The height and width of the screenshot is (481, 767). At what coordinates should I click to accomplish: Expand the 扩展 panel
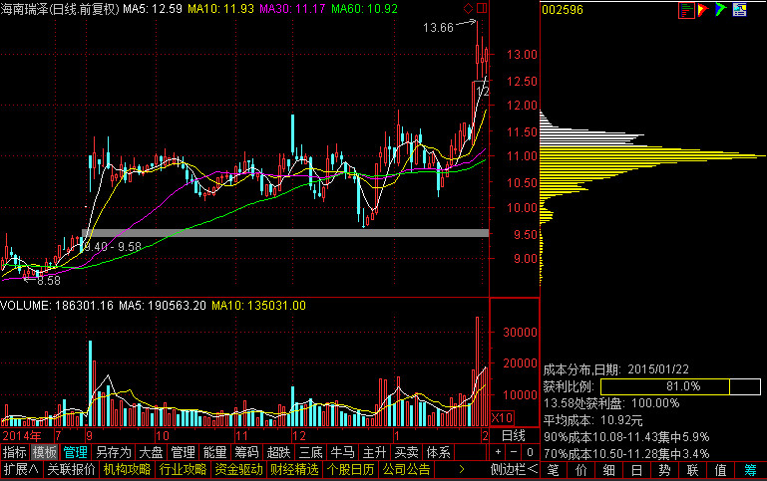tap(20, 469)
